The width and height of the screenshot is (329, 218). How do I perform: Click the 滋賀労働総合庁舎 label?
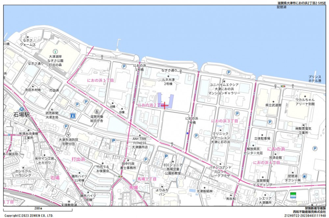coord(97,119)
